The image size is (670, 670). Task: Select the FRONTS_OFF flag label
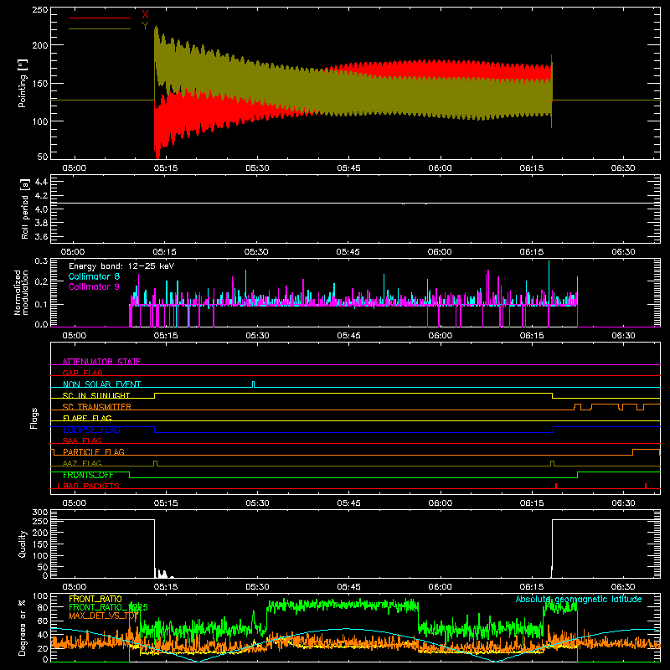88,475
